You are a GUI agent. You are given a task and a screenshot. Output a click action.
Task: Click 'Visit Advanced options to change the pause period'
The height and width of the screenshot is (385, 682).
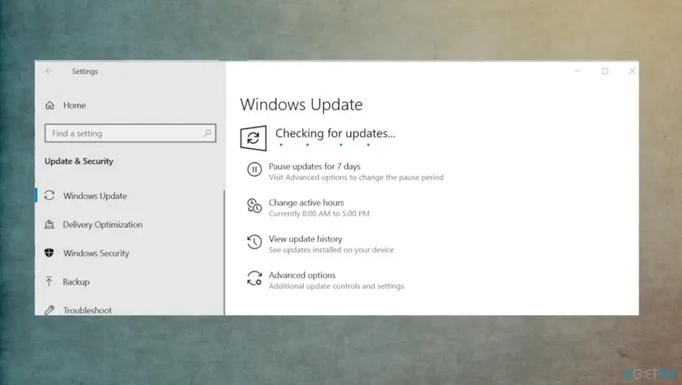coord(356,178)
